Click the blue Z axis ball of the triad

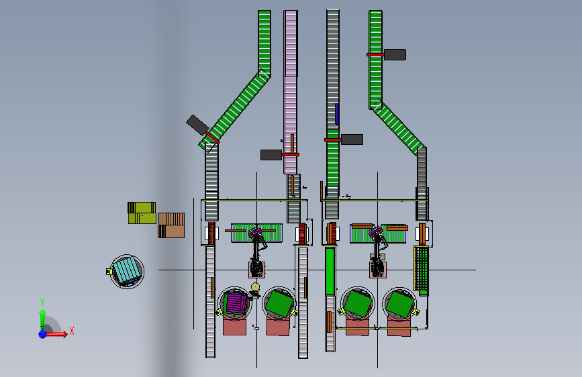42,334
